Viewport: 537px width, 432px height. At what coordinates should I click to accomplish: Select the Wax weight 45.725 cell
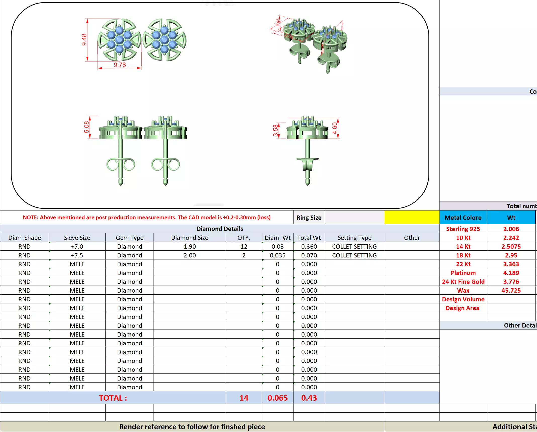(511, 291)
